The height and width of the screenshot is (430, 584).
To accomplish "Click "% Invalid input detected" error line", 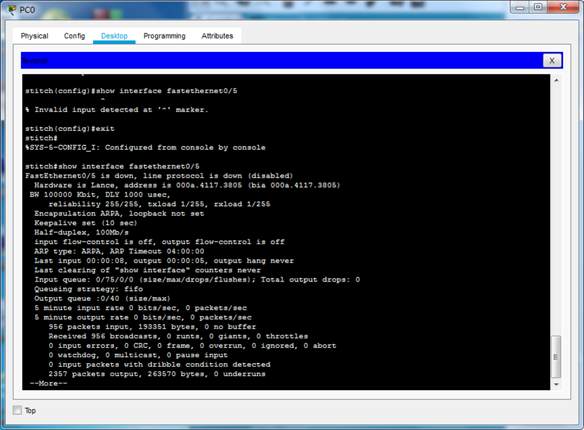I will click(x=117, y=109).
